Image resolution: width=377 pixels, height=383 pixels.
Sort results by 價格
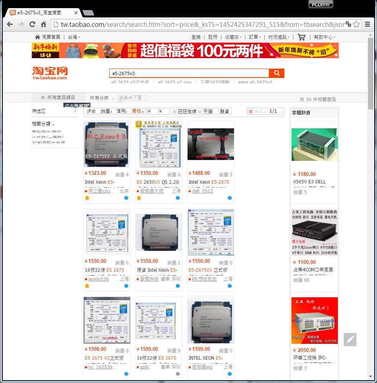click(138, 111)
